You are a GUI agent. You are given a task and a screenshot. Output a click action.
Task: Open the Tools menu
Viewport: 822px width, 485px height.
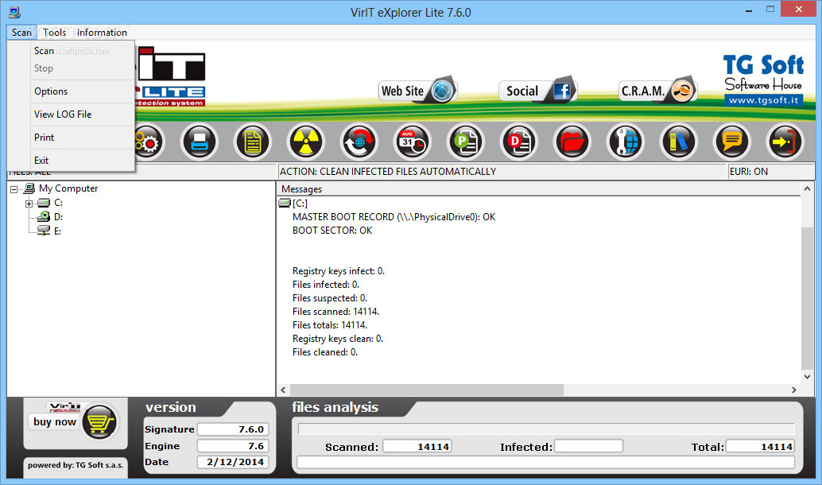55,33
